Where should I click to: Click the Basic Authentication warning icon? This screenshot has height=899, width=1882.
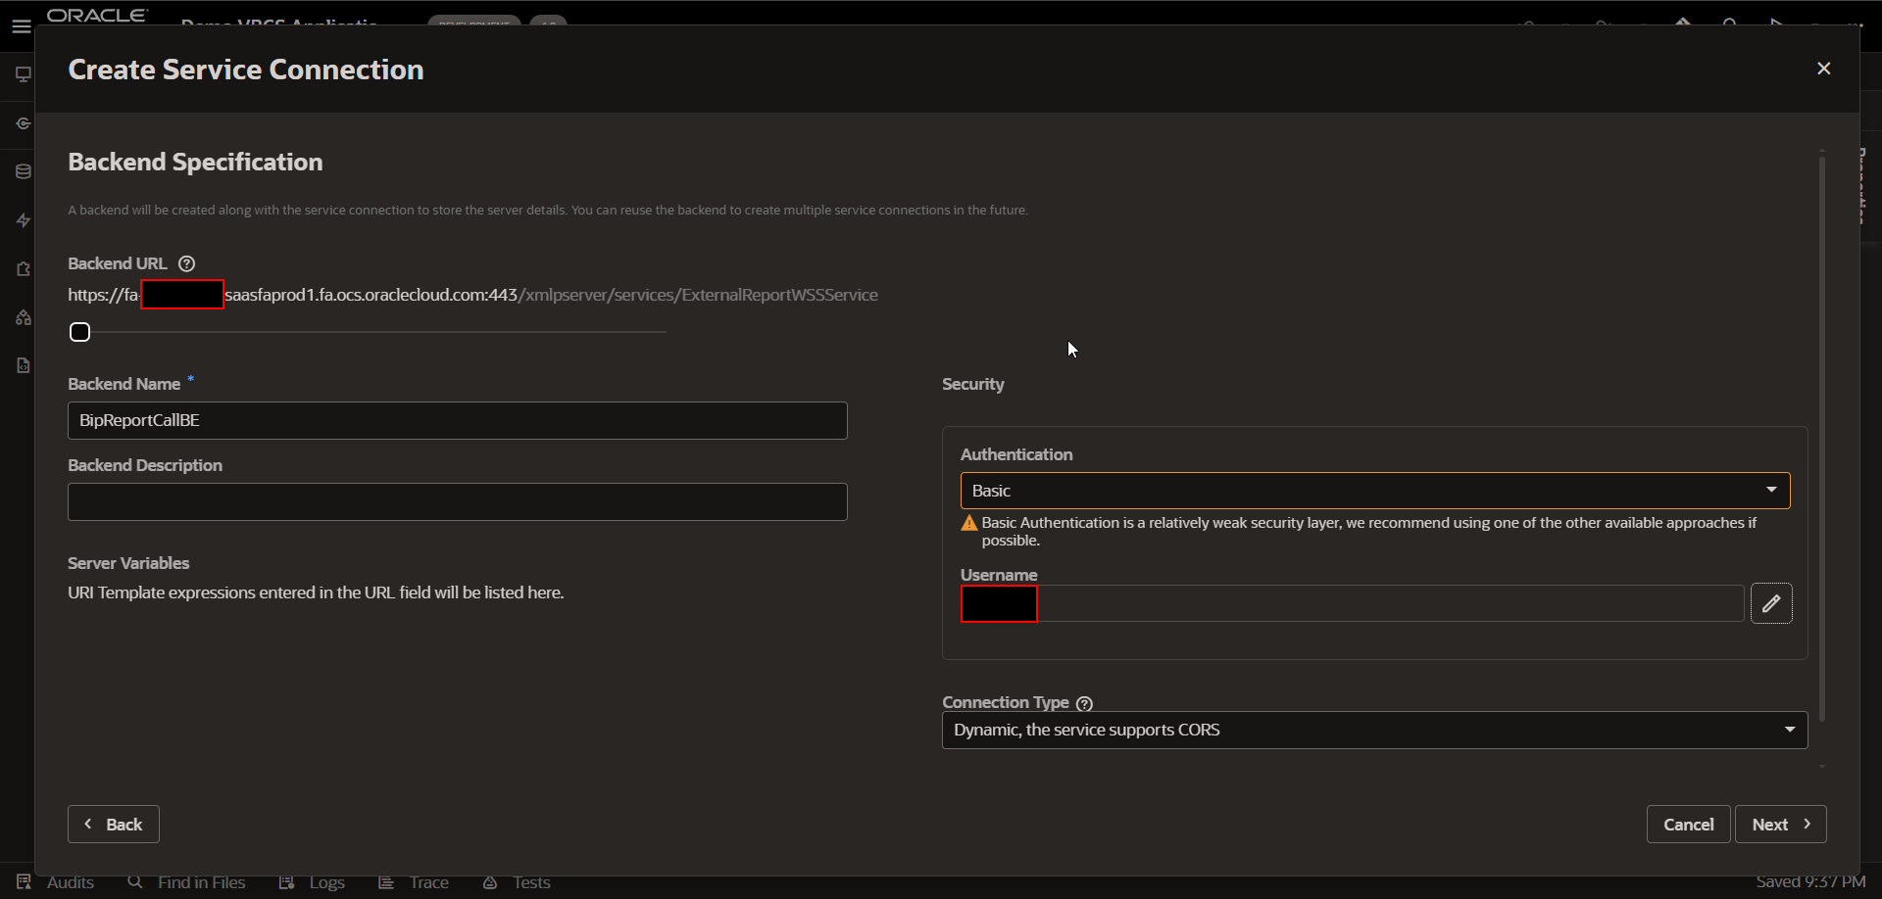[x=969, y=523]
